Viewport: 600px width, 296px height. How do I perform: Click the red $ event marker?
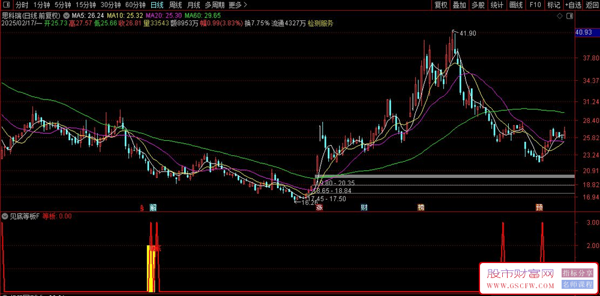142,208
